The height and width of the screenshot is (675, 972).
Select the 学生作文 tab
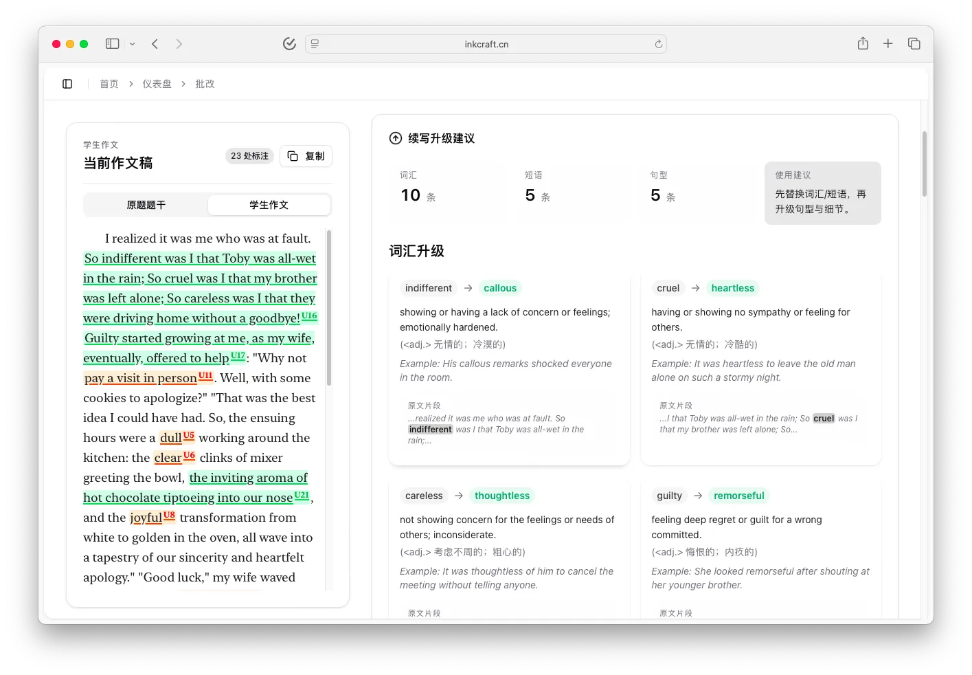tap(269, 204)
